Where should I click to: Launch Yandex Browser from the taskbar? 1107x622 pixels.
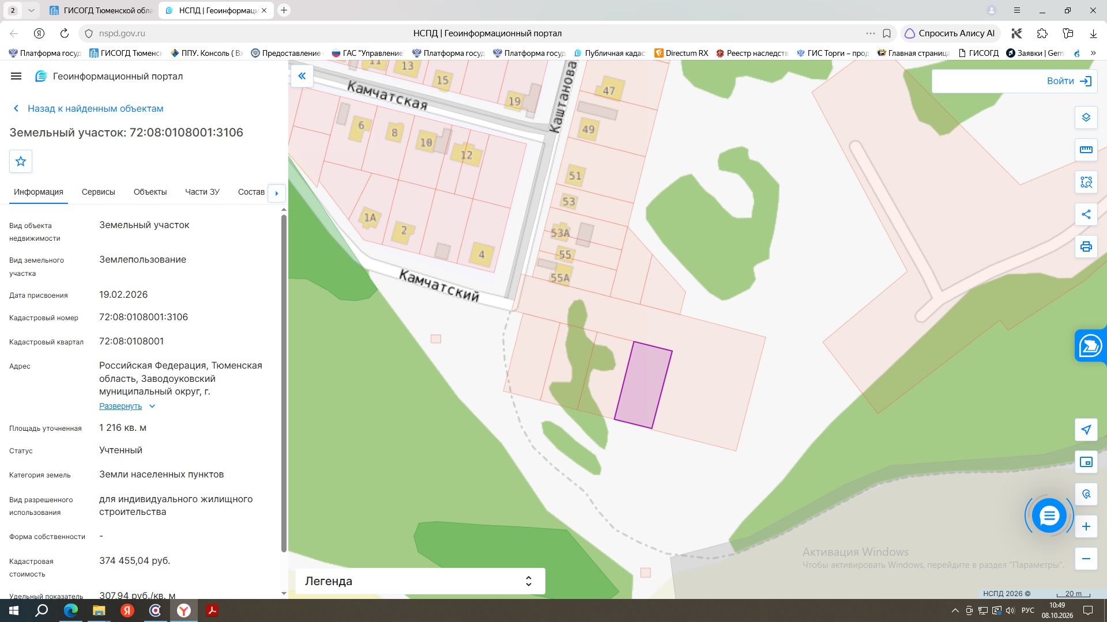[x=184, y=610]
